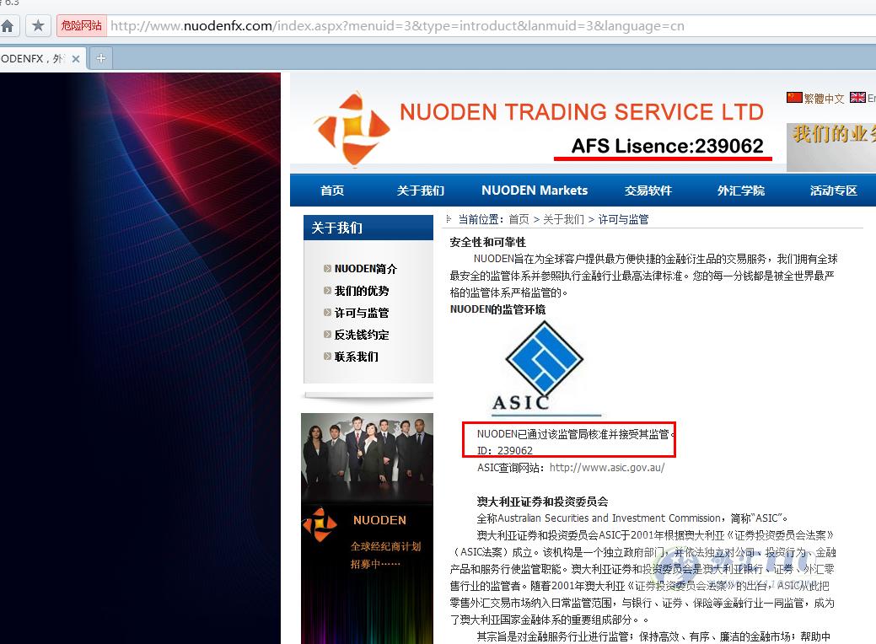Open the 活动专区 navigation menu item
Screen dimensions: 876x644
pos(834,191)
